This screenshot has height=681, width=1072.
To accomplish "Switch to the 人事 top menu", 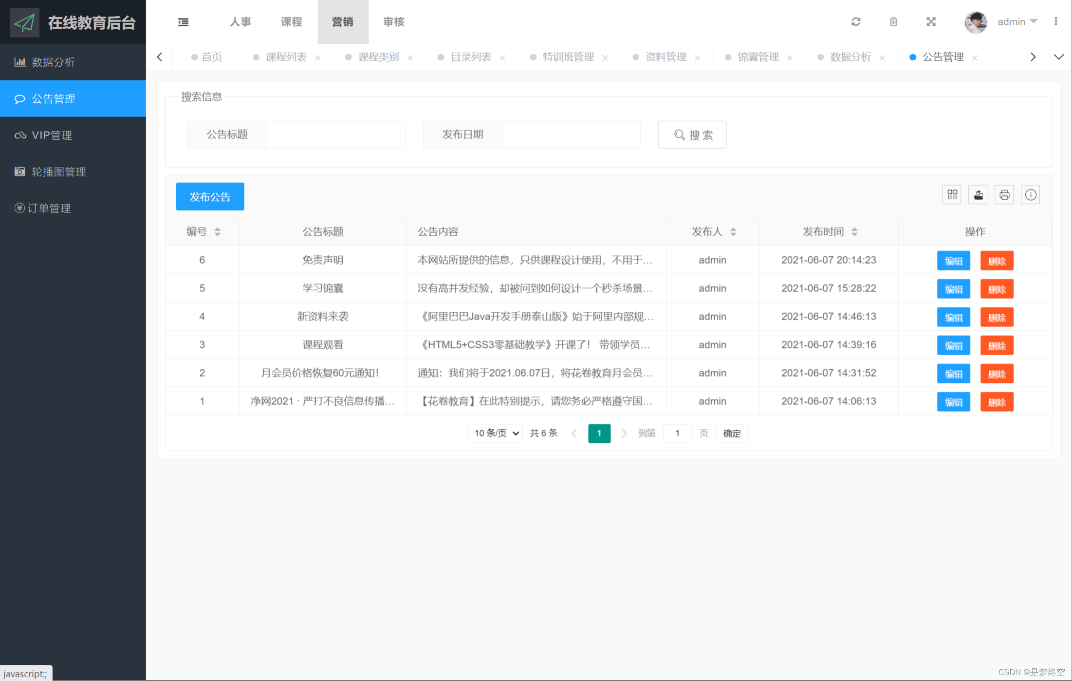I will (x=240, y=22).
